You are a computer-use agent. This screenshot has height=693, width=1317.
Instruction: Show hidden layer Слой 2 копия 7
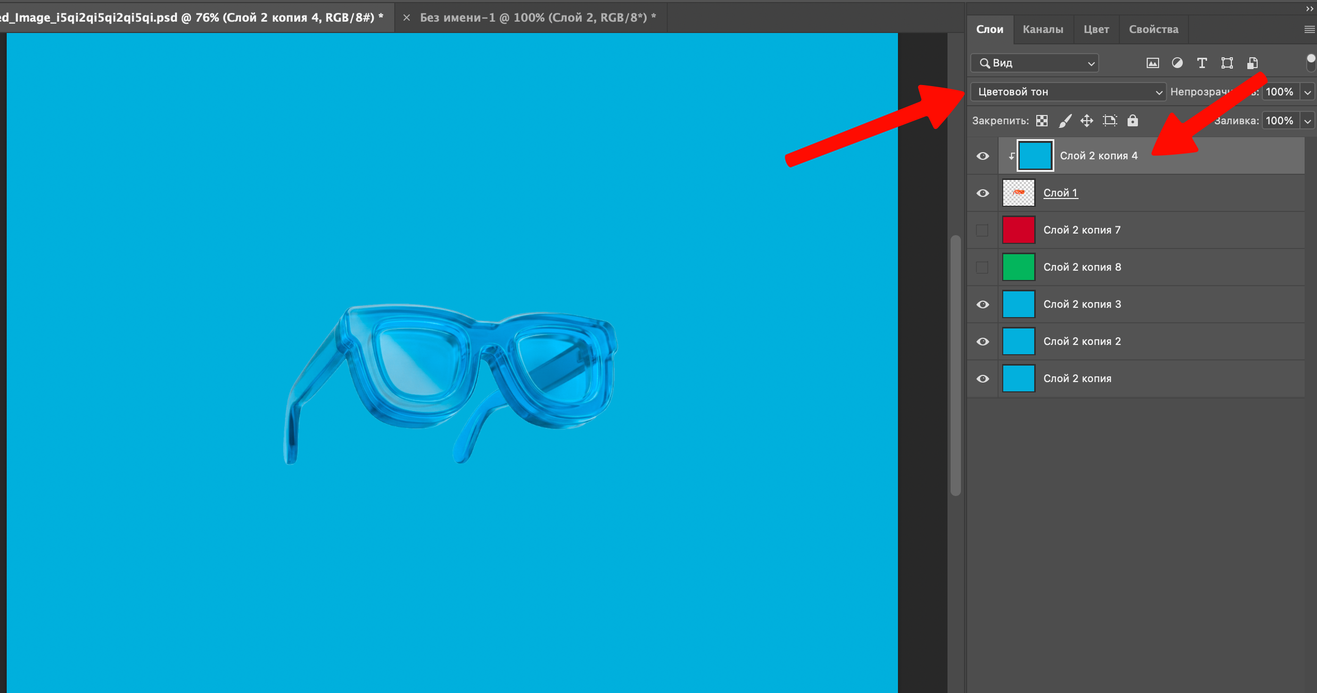tap(982, 230)
